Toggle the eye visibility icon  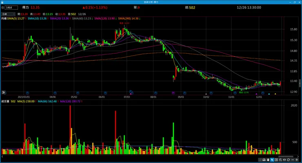284,160
